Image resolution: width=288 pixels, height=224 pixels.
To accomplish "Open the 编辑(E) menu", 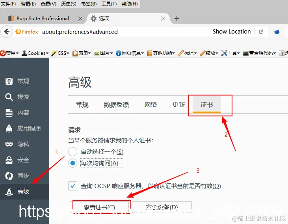I will [28, 4].
